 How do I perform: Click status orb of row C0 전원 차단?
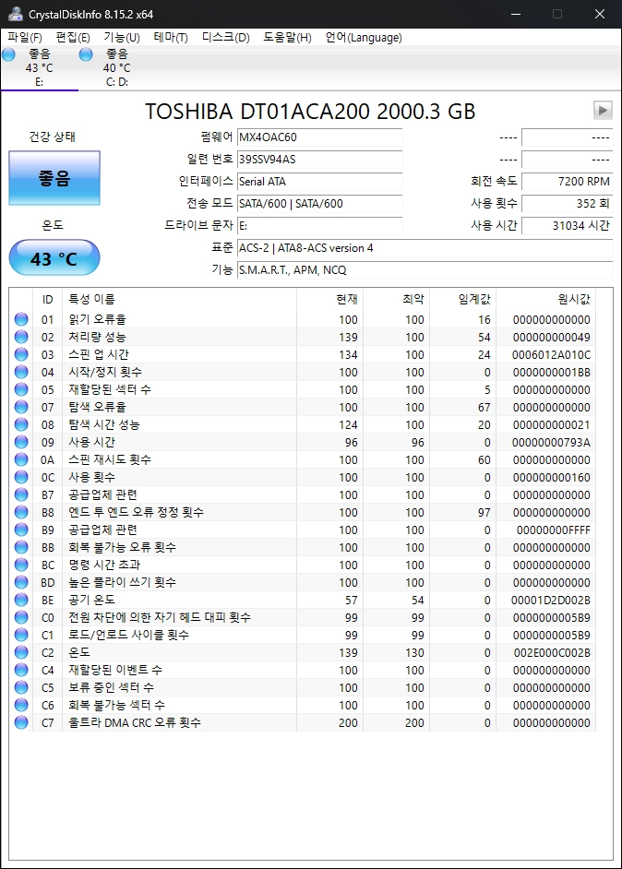tap(21, 617)
